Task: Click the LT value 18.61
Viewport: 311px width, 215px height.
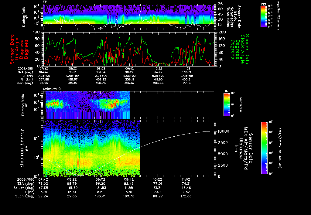Action: 72,192
